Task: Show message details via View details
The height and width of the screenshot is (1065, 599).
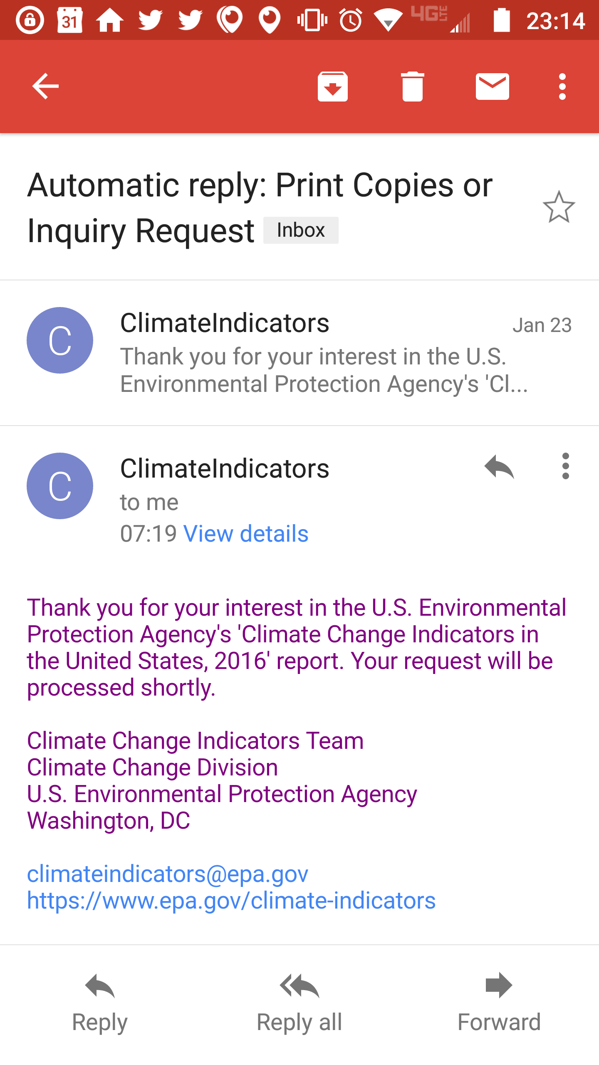Action: [x=245, y=534]
